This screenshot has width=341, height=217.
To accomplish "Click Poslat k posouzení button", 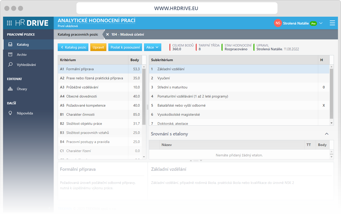I will coord(125,47).
